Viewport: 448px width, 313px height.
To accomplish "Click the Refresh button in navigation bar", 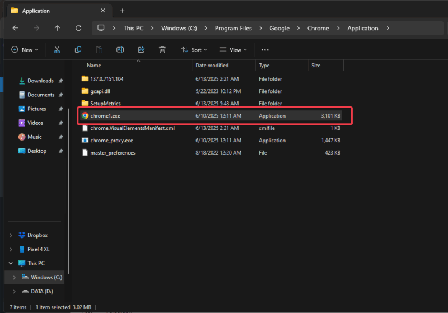I will click(x=78, y=28).
